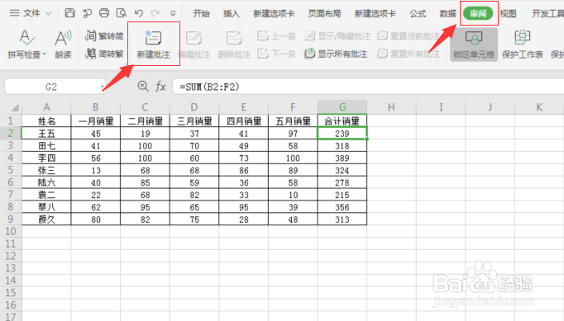Select the cell containing 颜久
The height and width of the screenshot is (321, 564).
pyautogui.click(x=46, y=220)
